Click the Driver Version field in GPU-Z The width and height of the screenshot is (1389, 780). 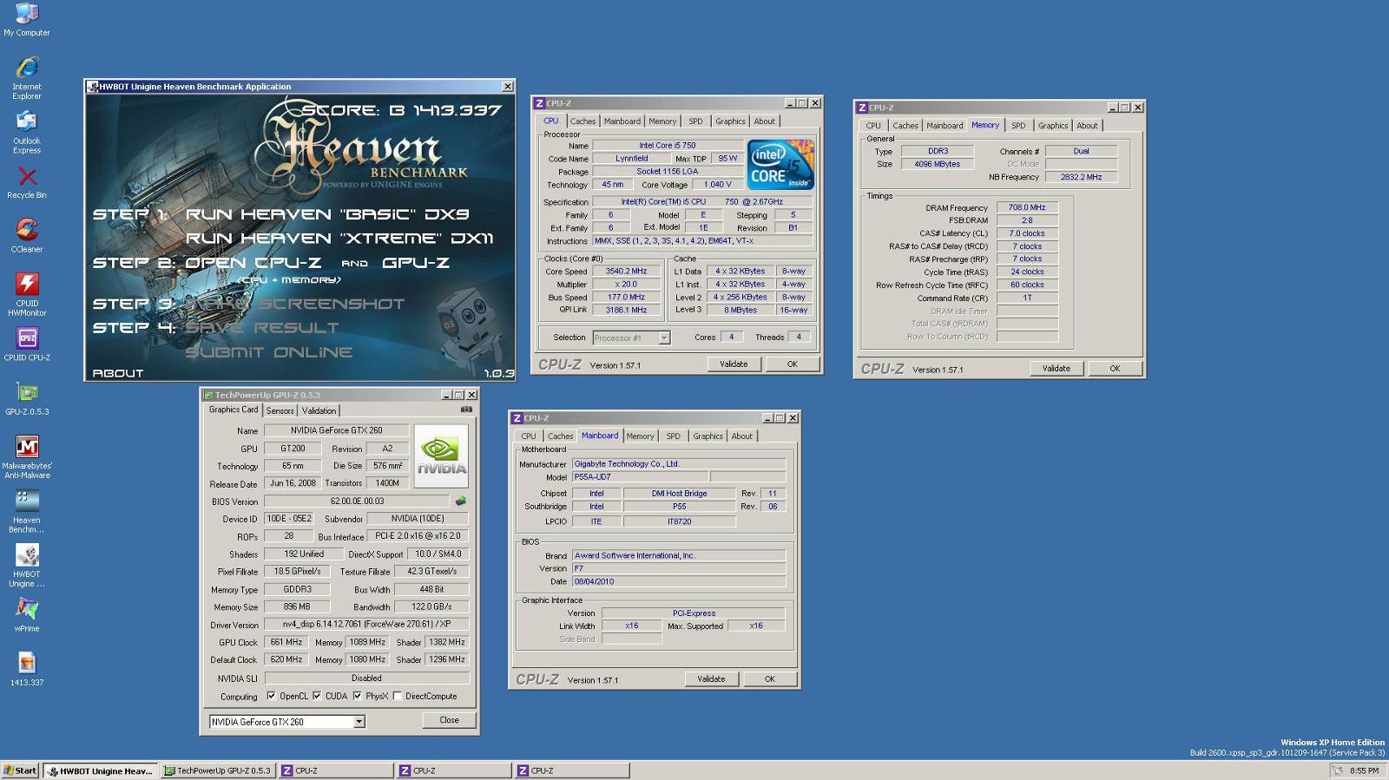[366, 625]
